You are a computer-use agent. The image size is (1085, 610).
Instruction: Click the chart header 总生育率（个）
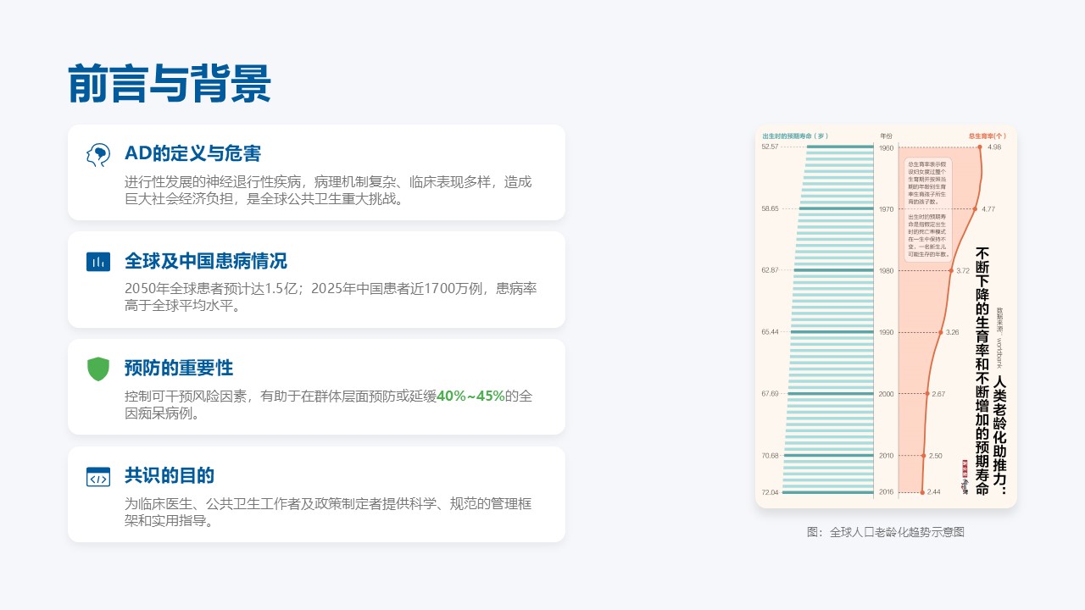click(x=988, y=136)
